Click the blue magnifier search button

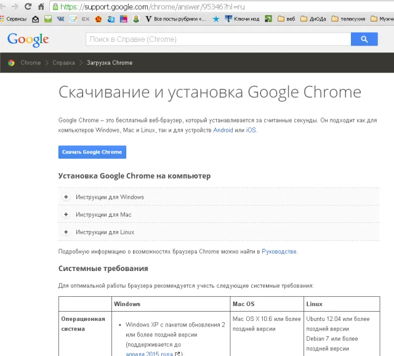tap(364, 39)
